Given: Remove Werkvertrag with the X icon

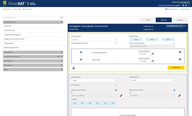Looking at the screenshot, I should coord(180,59).
